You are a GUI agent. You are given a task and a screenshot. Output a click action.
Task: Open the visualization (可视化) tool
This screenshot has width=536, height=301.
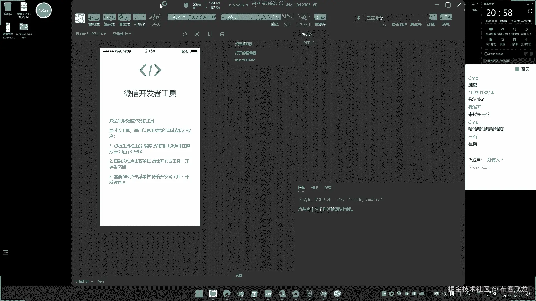pos(139,17)
